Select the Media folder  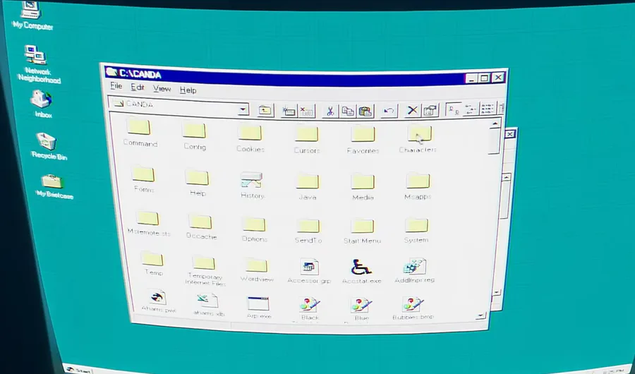(x=363, y=187)
